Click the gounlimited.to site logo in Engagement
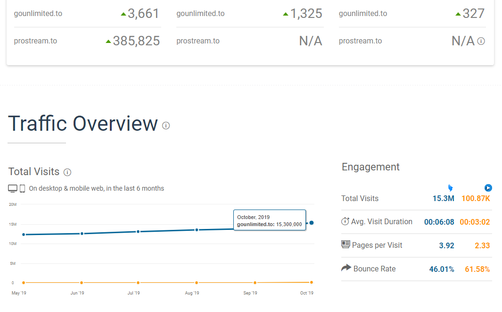 coord(451,188)
